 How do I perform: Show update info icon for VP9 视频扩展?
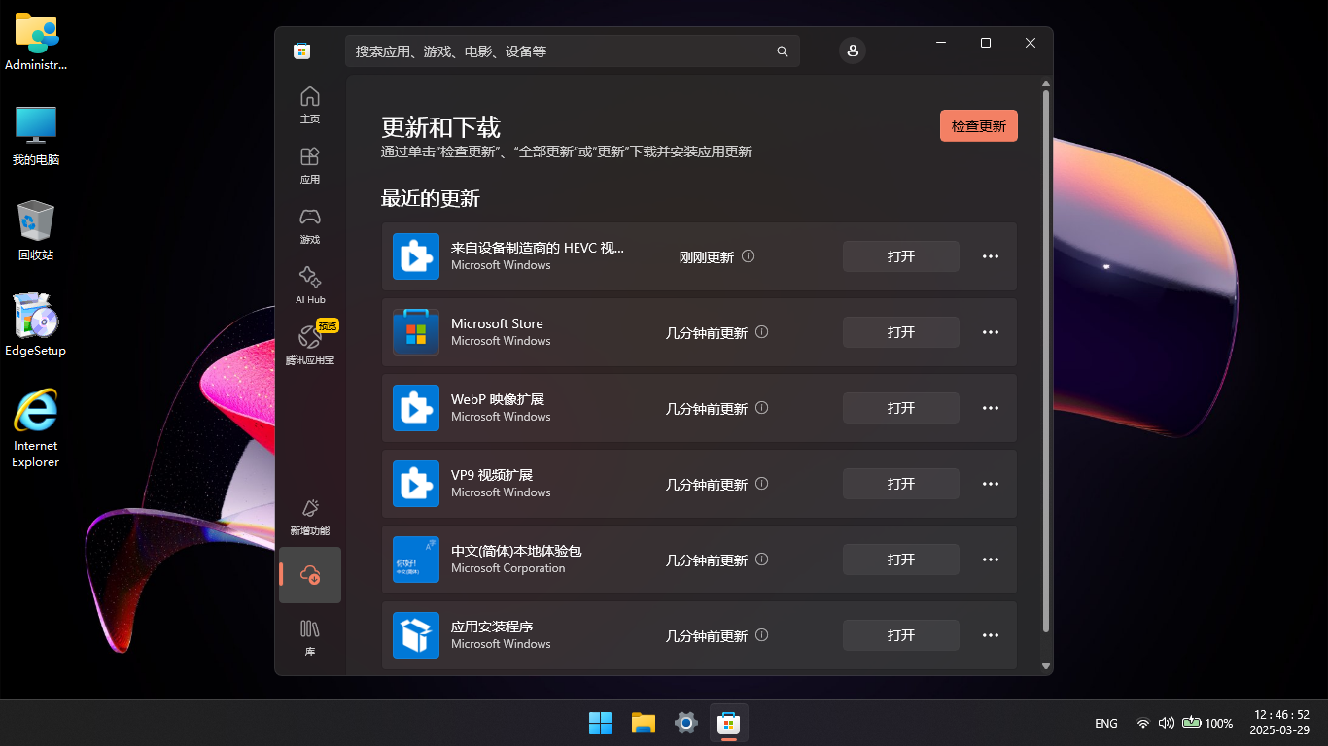762,484
